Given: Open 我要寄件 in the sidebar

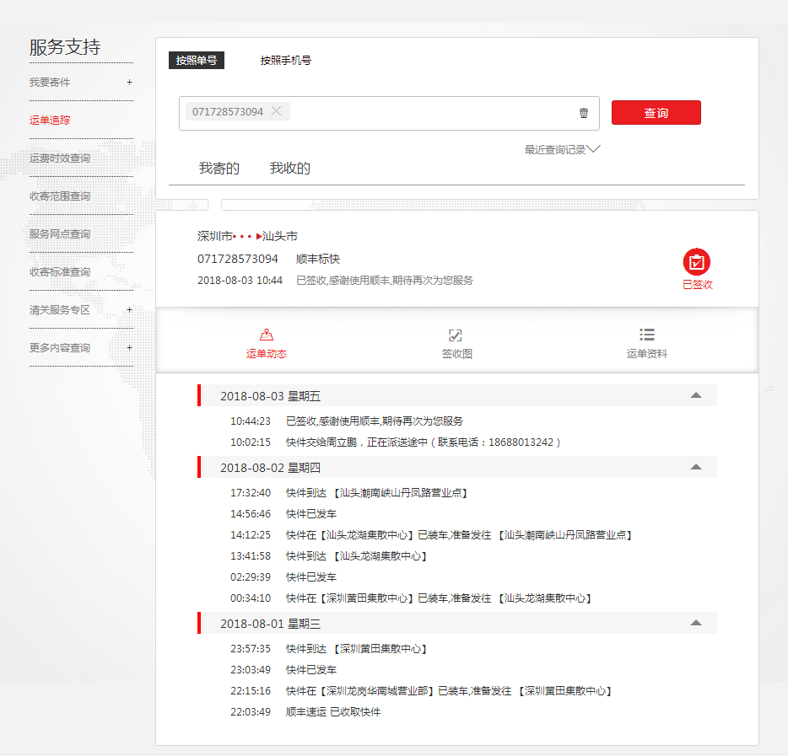Looking at the screenshot, I should point(50,83).
